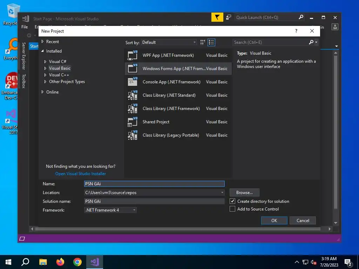Expand the Other Project Types arrow
The image size is (359, 269).
(45, 81)
